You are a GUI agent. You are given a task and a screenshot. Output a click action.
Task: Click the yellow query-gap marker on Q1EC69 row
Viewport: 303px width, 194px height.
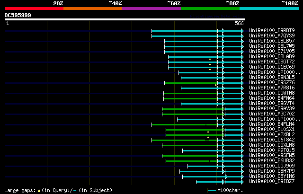point(210,69)
